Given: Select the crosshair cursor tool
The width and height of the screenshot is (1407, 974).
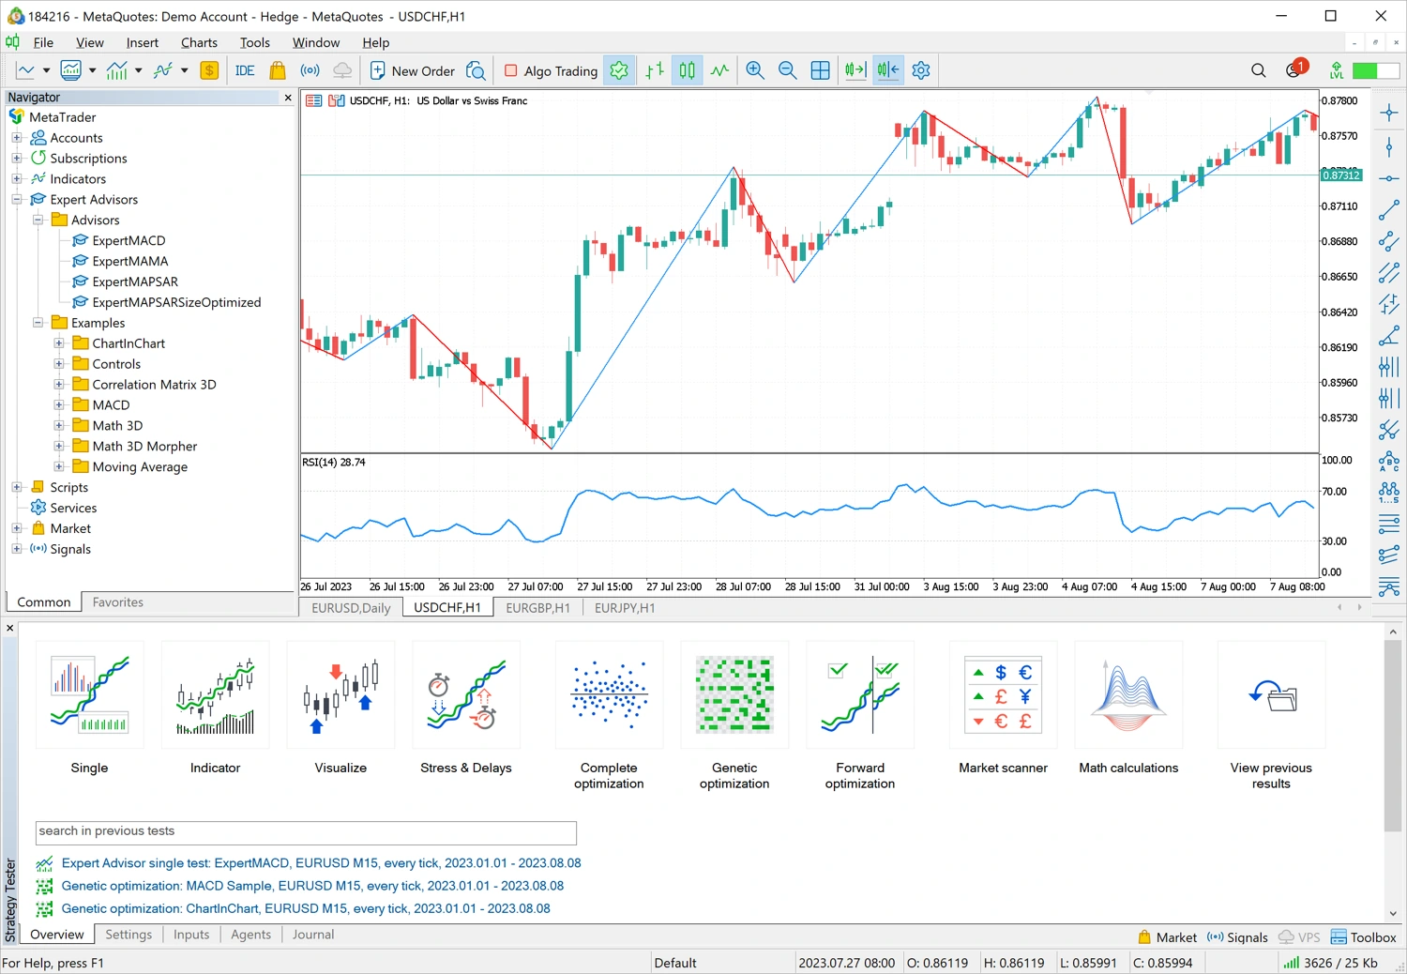Looking at the screenshot, I should click(1389, 114).
